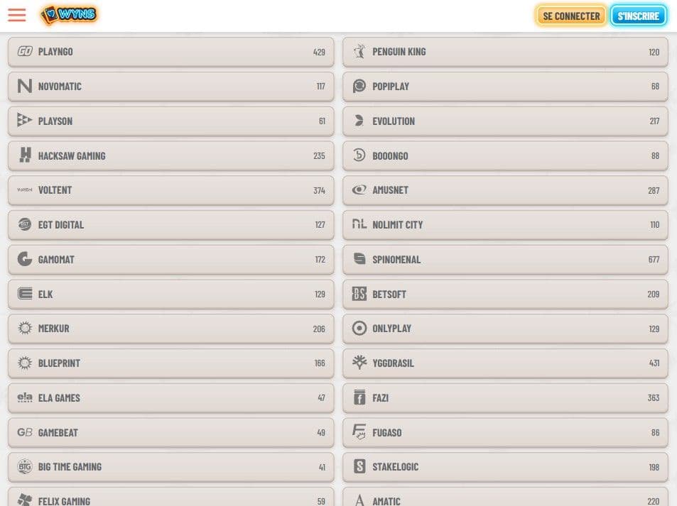
Task: Open the Voltent provider
Action: click(x=170, y=190)
